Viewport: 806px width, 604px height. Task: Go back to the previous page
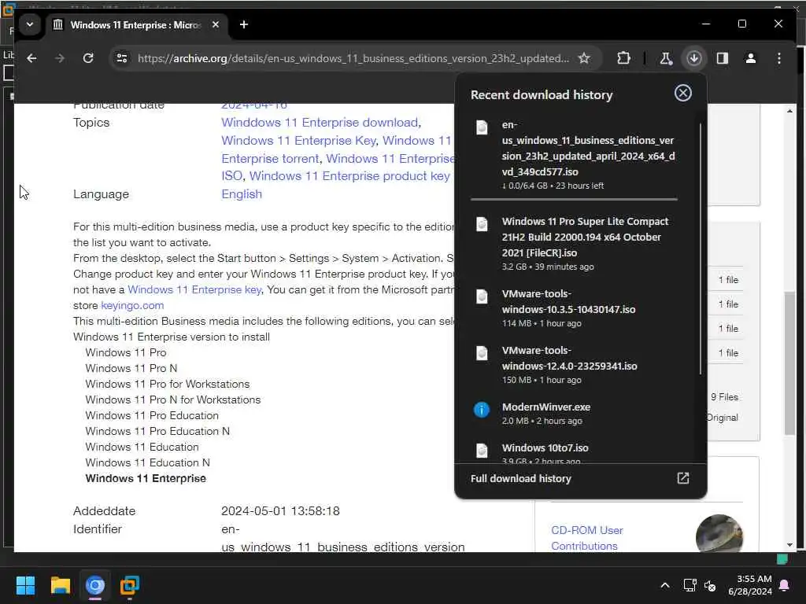click(x=31, y=58)
